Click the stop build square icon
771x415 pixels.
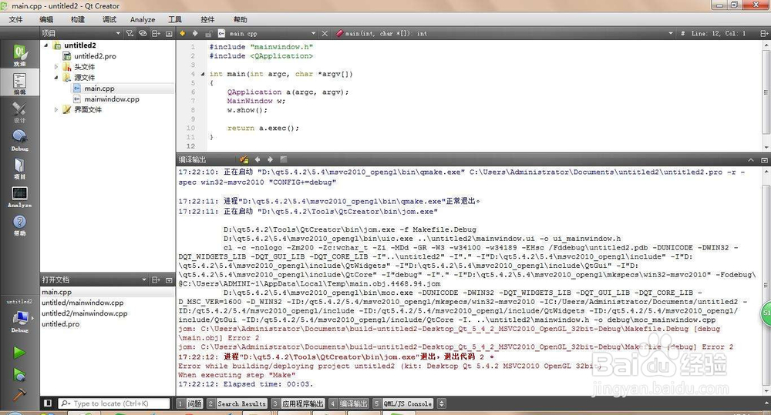[x=283, y=159]
